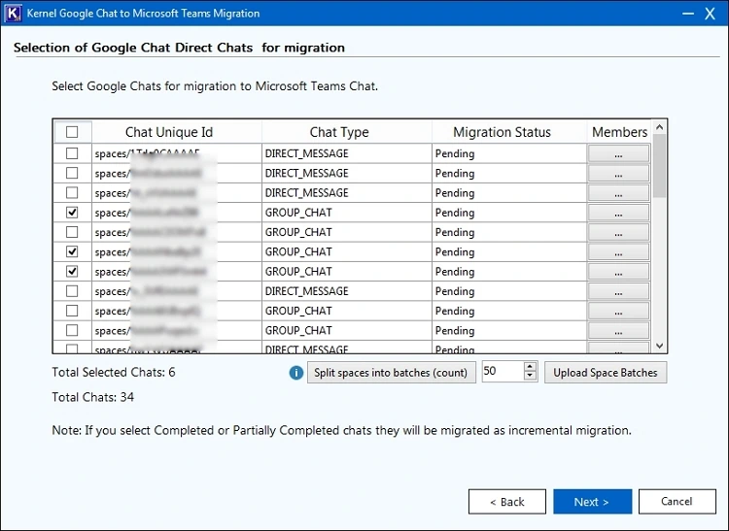Click Chat Type cell of eighth row

coord(347,291)
